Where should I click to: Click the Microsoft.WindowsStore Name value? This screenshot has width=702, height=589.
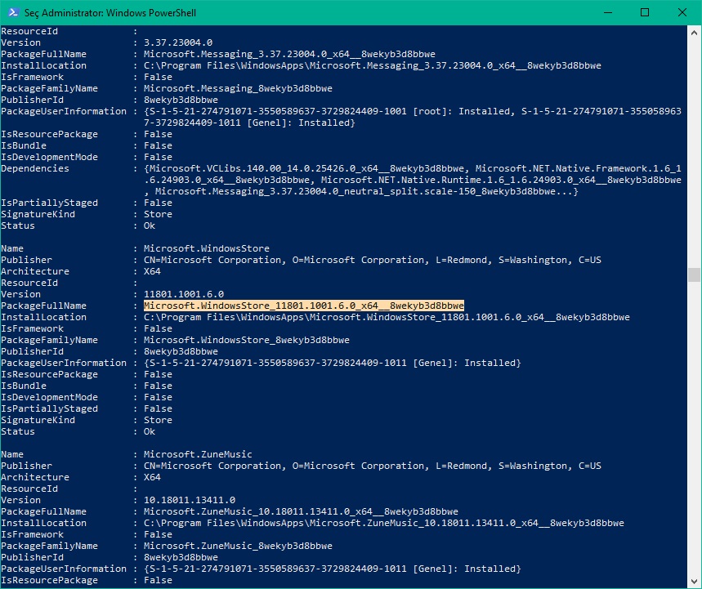pyautogui.click(x=207, y=248)
